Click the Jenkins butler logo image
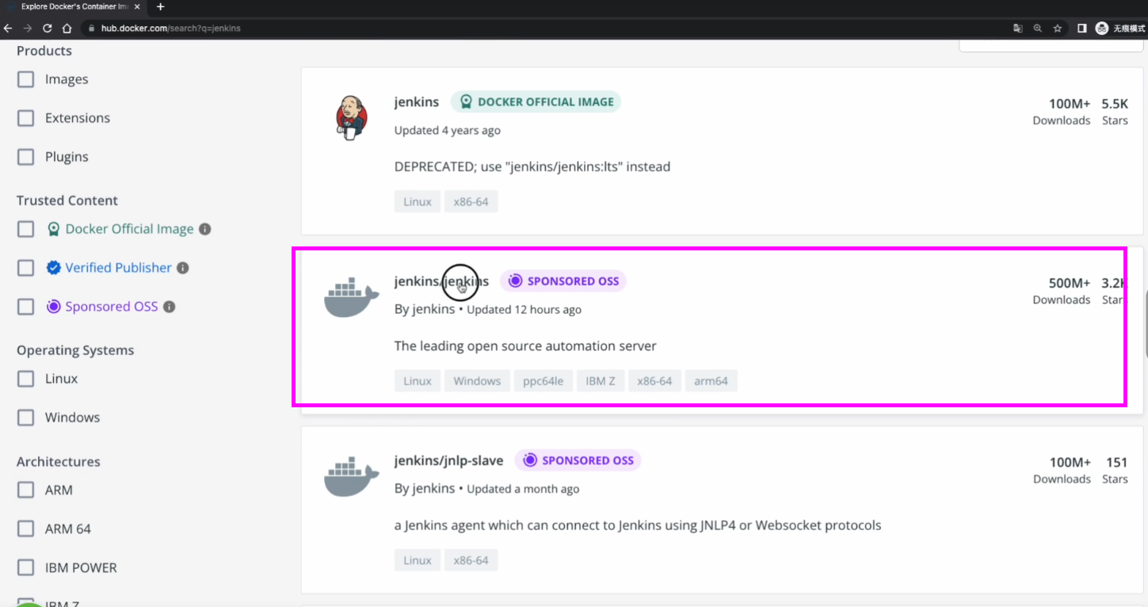Screen dimensions: 1148x607 pyautogui.click(x=351, y=117)
